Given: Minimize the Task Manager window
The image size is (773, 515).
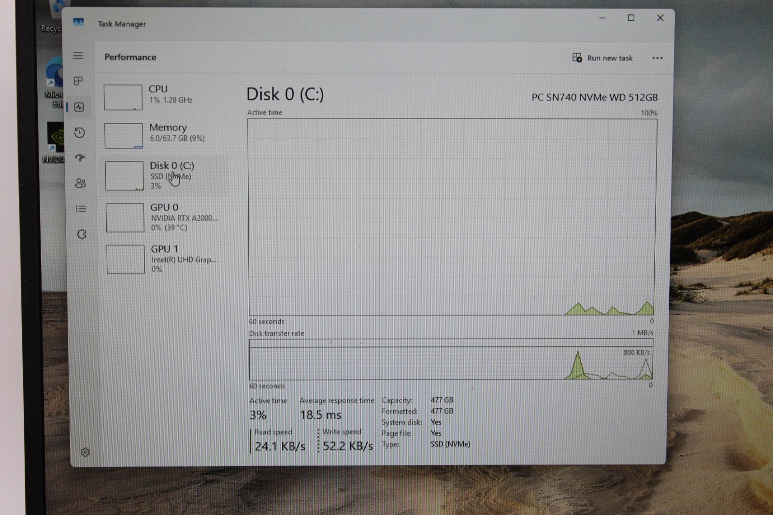Looking at the screenshot, I should pyautogui.click(x=602, y=18).
